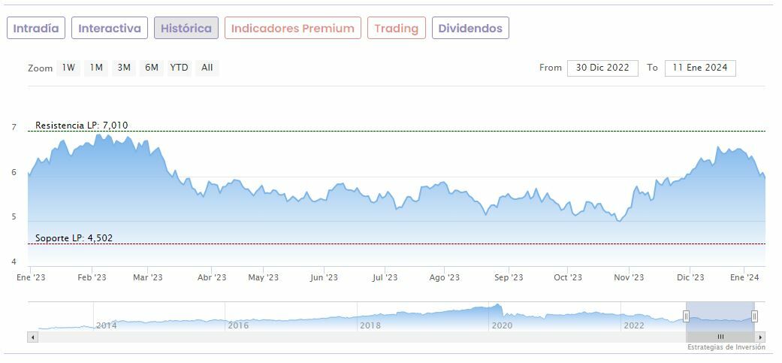Show the Dividendos tab
This screenshot has height=363, width=782.
pos(470,29)
